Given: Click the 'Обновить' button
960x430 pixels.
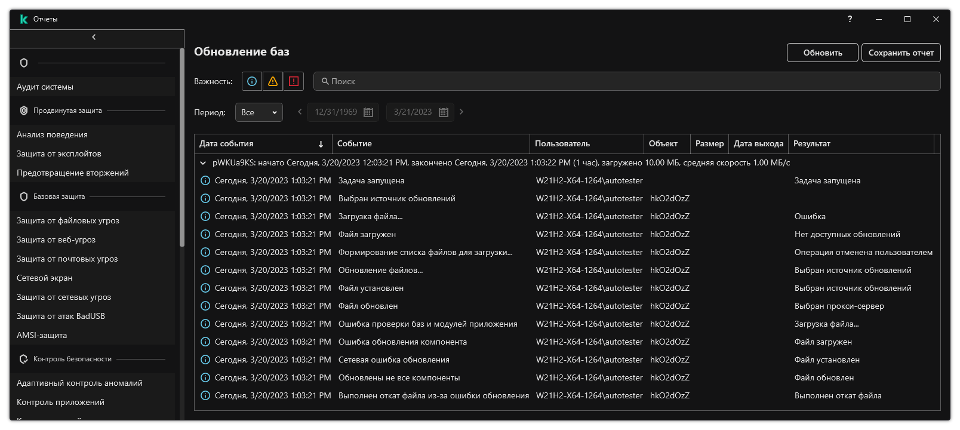Looking at the screenshot, I should click(822, 53).
